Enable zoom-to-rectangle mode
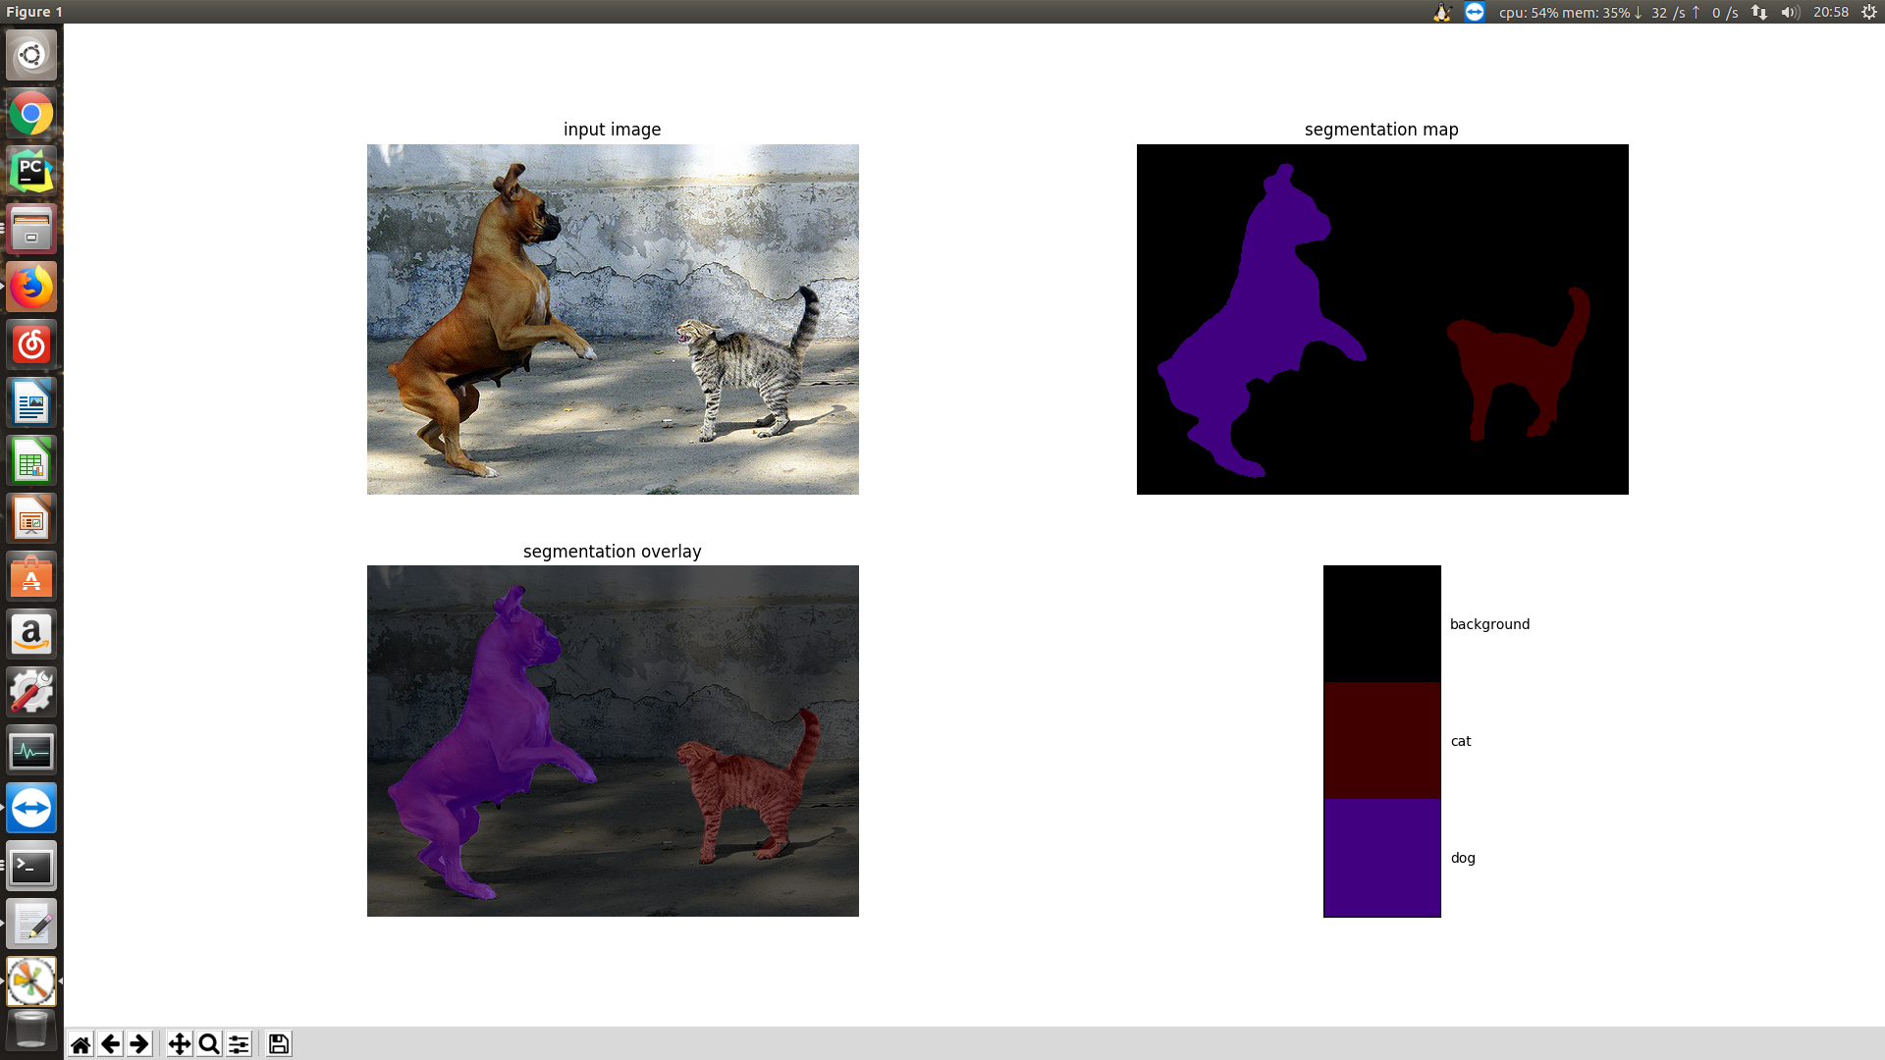Viewport: 1885px width, 1060px height. click(208, 1043)
